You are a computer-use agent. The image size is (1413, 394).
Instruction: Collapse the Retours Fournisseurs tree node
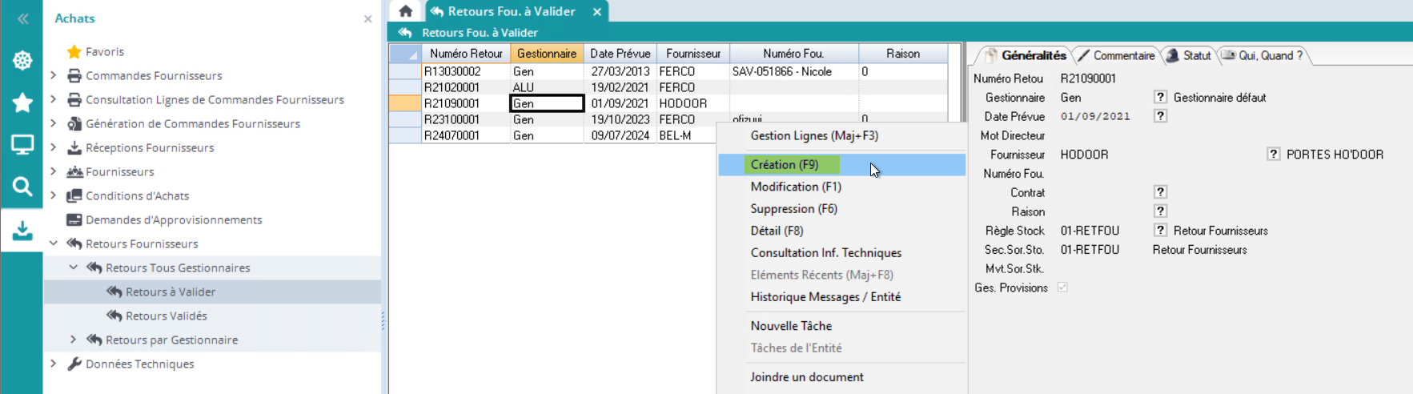click(54, 243)
